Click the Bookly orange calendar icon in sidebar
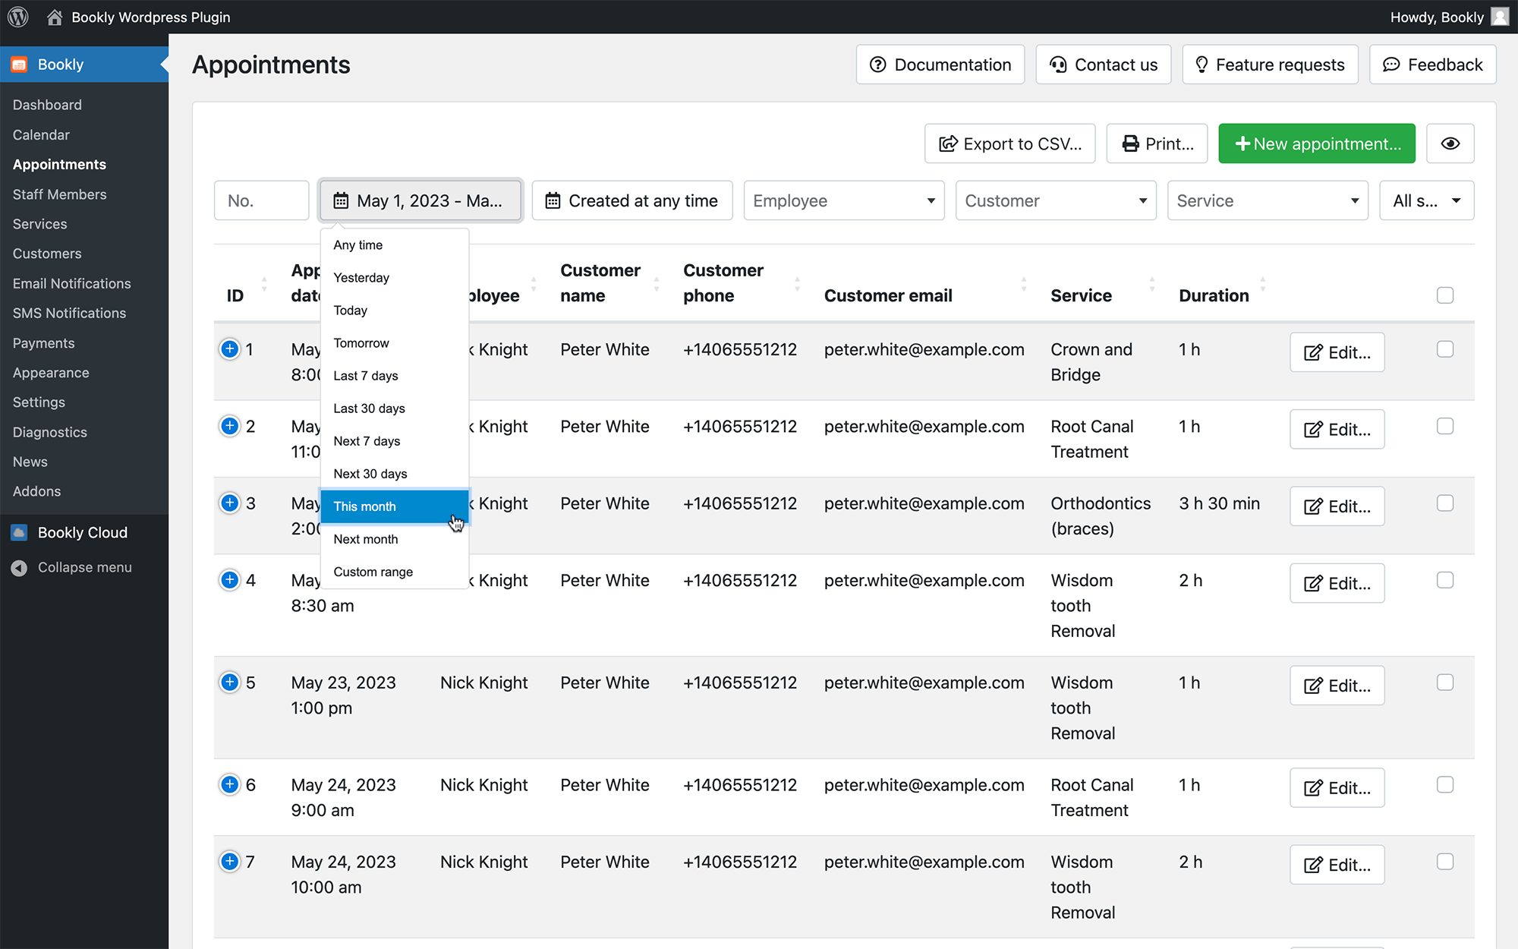 (20, 65)
